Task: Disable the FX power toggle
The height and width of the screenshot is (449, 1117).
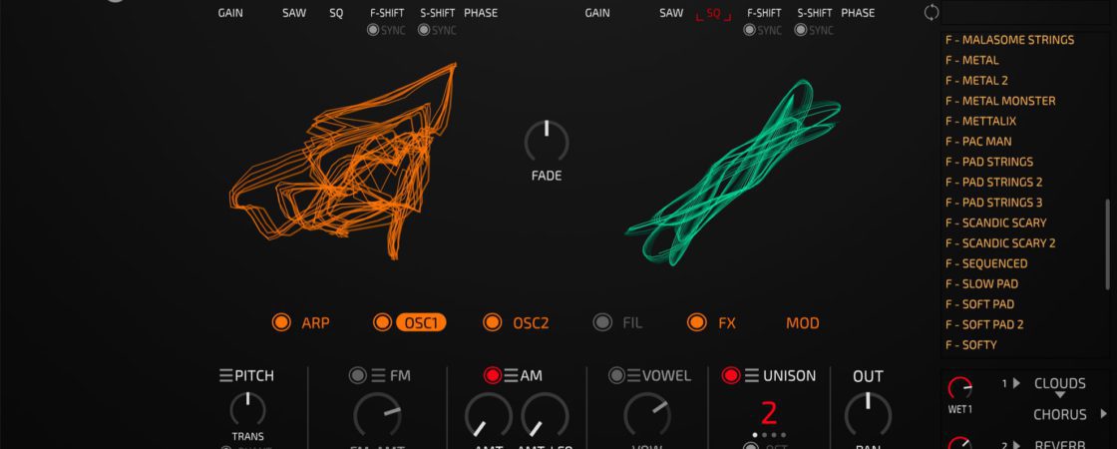Action: 697,323
